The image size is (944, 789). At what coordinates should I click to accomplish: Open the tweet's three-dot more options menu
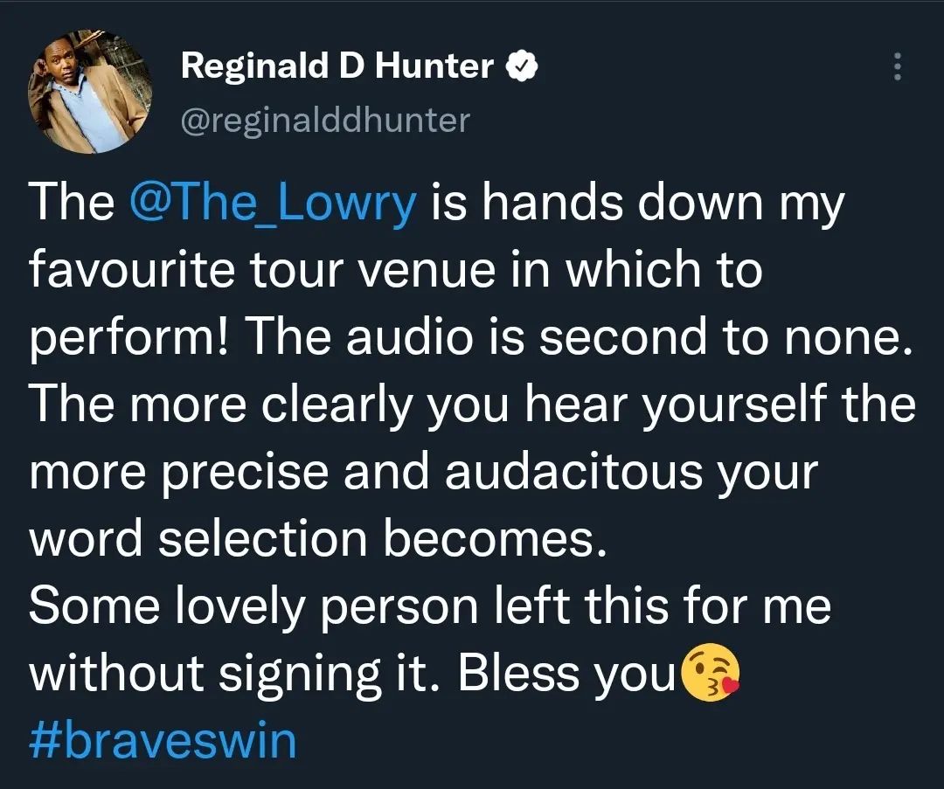(x=895, y=67)
